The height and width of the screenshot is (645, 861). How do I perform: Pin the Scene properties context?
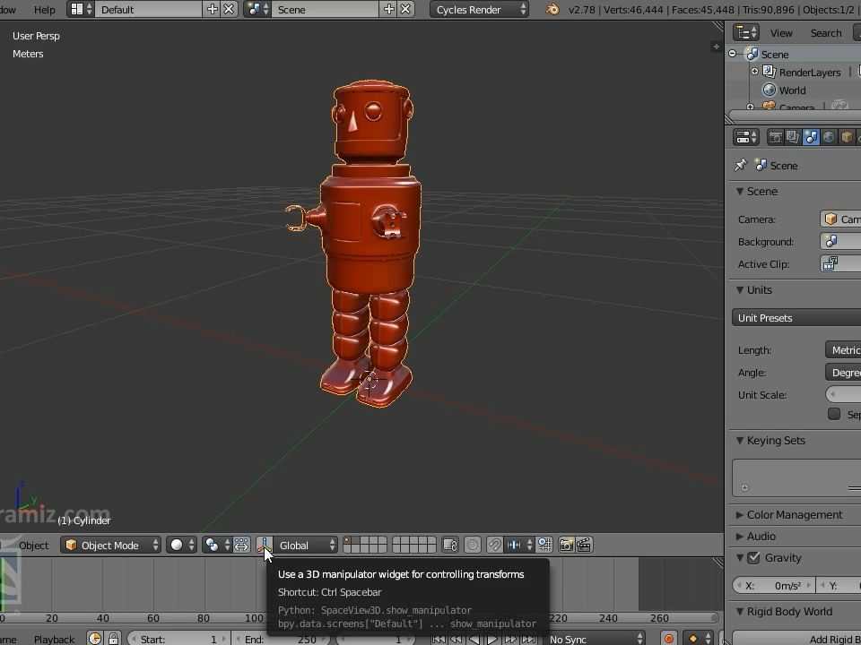coord(741,165)
